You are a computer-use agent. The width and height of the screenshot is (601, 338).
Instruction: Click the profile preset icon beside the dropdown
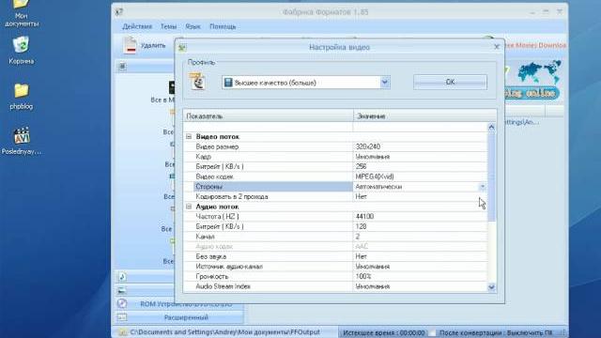coord(197,82)
